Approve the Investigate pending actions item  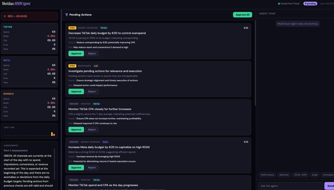pyautogui.click(x=76, y=92)
